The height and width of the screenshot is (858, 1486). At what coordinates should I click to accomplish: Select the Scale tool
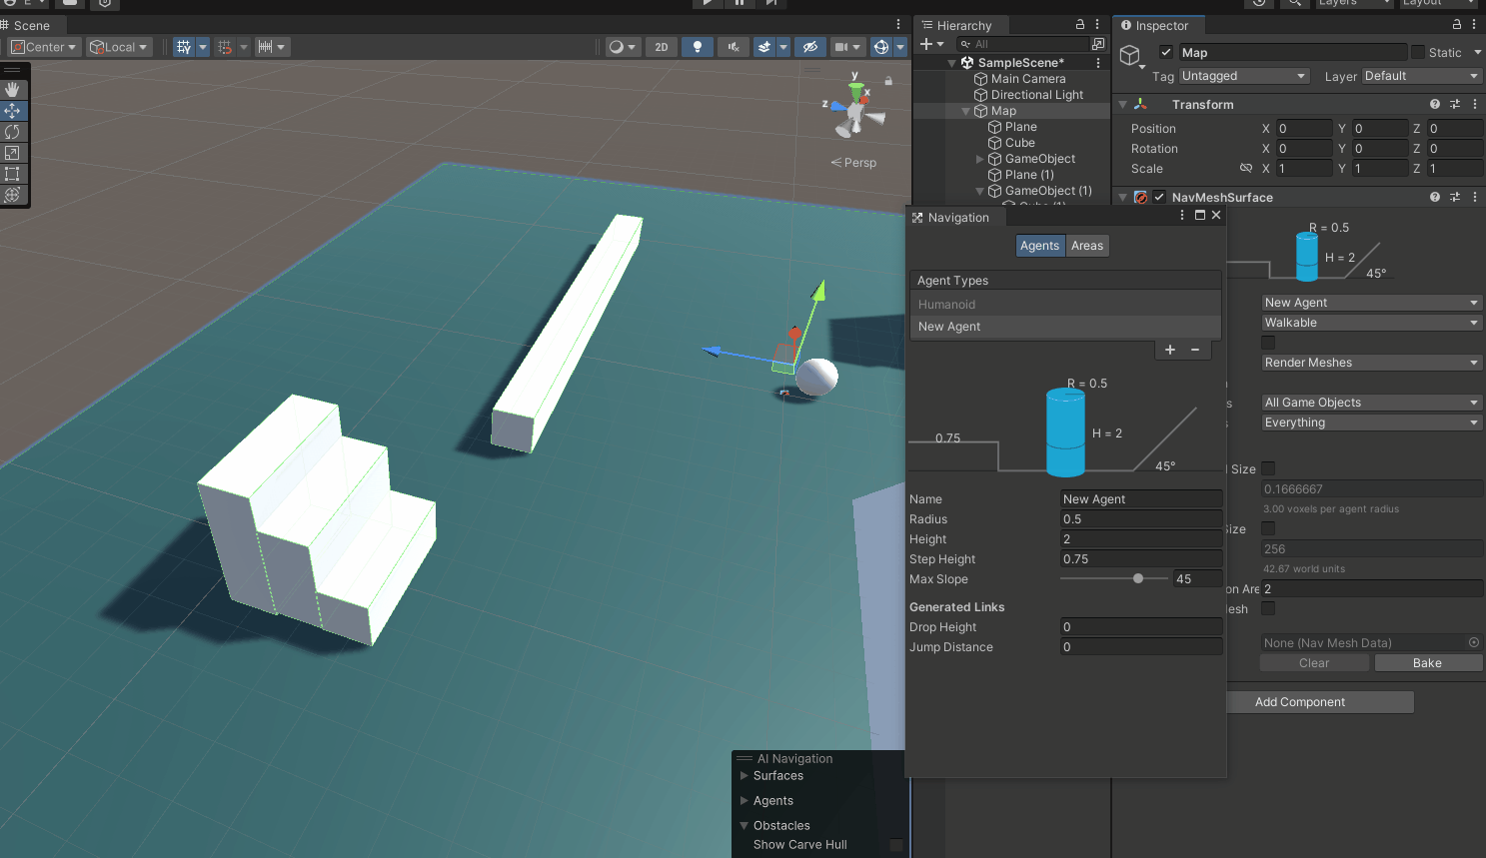(12, 153)
